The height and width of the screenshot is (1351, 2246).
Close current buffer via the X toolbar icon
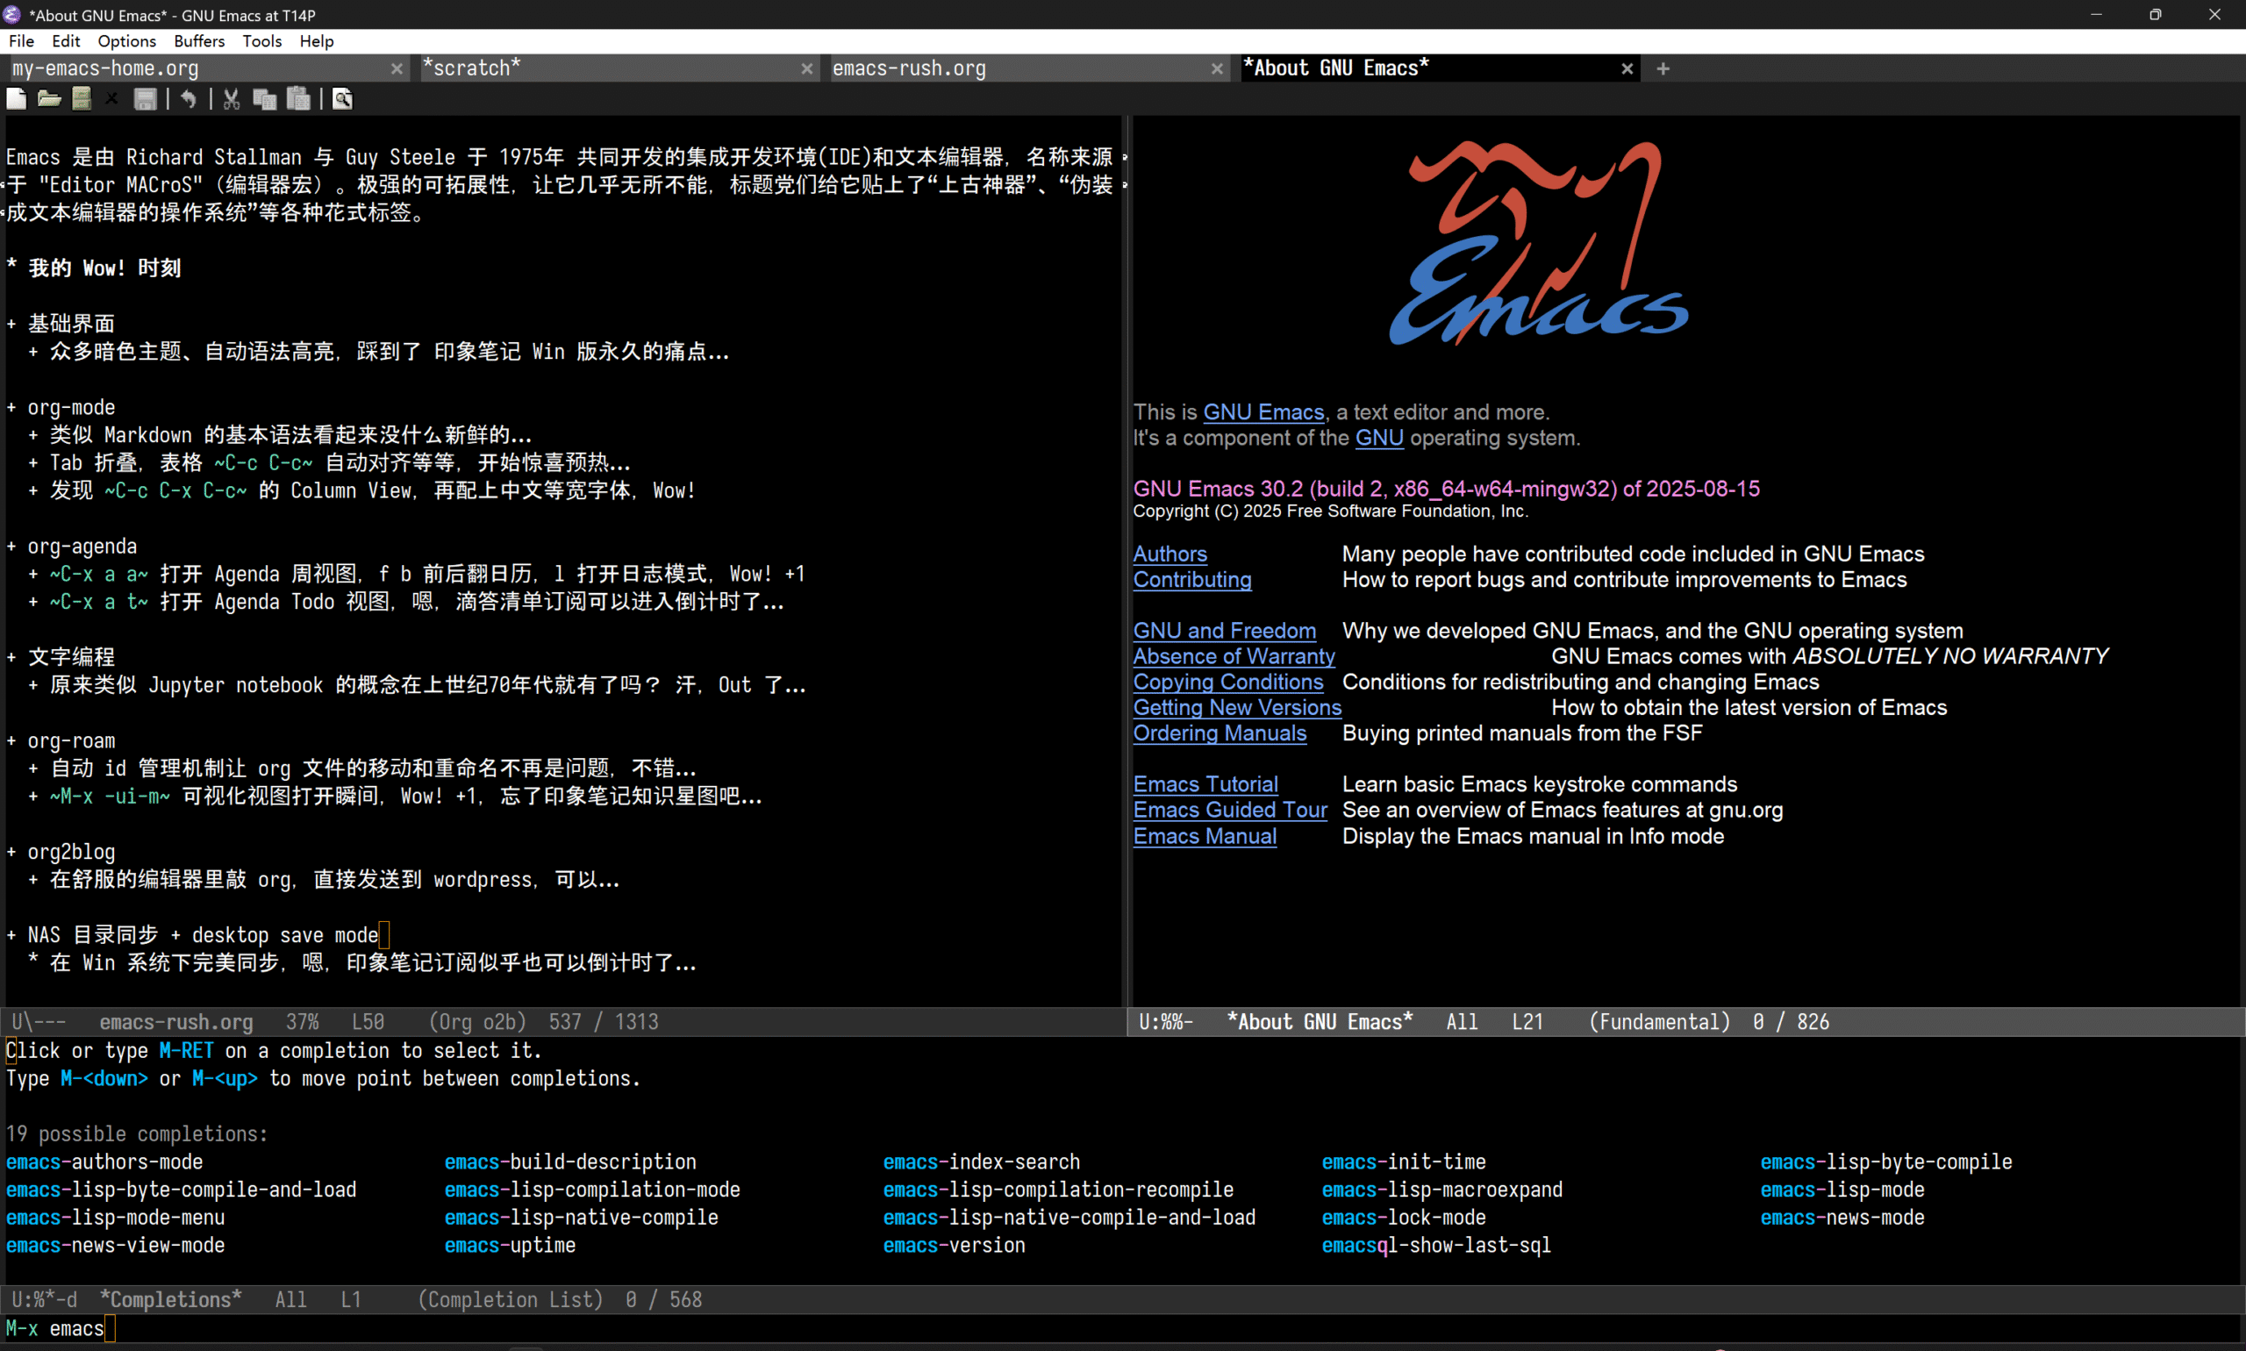click(112, 99)
